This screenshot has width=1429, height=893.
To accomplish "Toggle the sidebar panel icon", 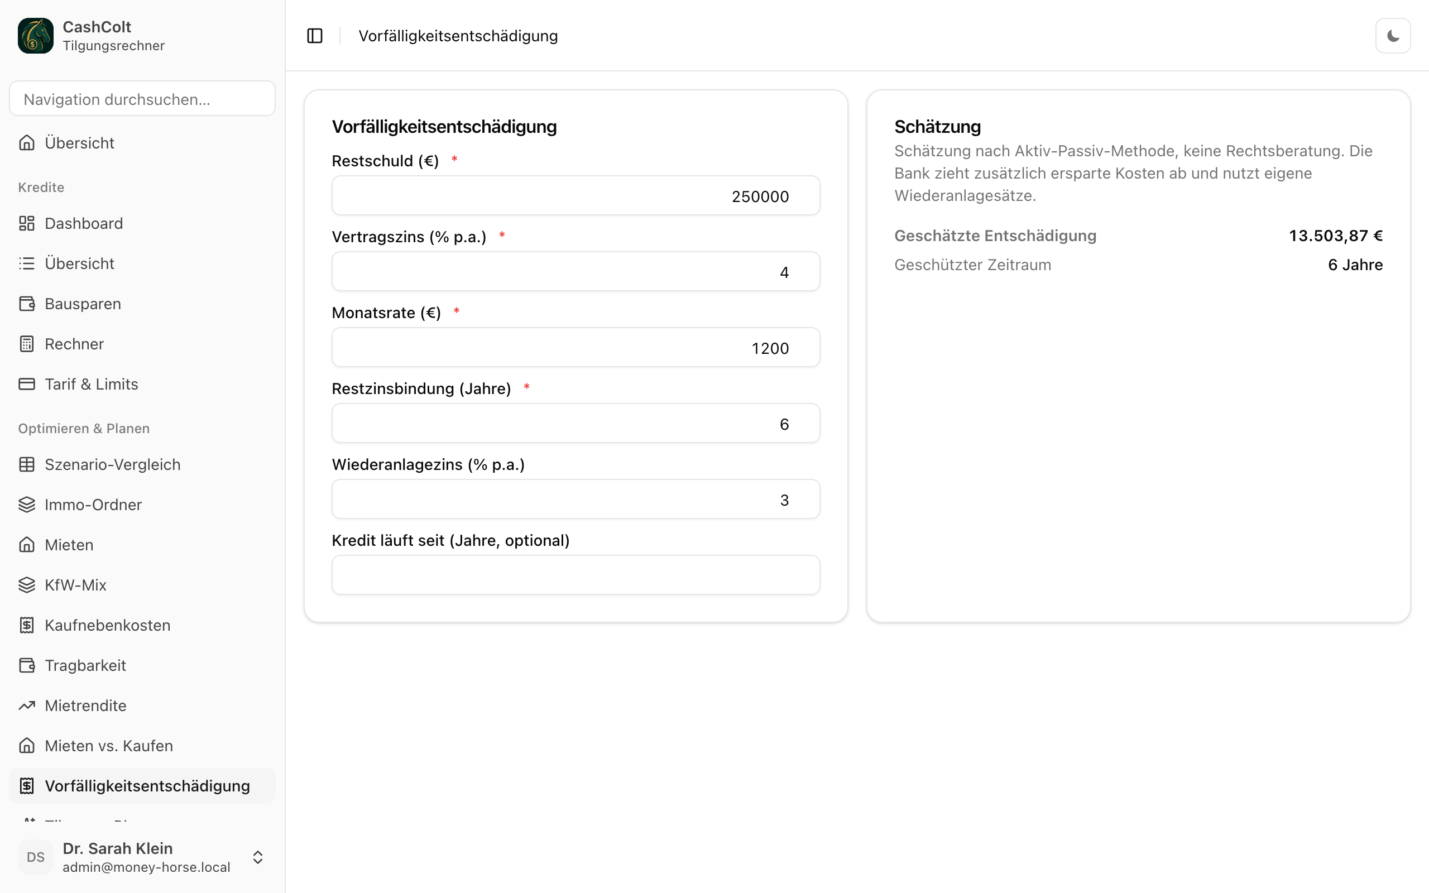I will coord(315,36).
